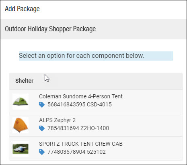Screen dimensions: 187x165
Task: Click the orange ALPS Zephyr 2 thumbnail
Action: (x=21, y=125)
